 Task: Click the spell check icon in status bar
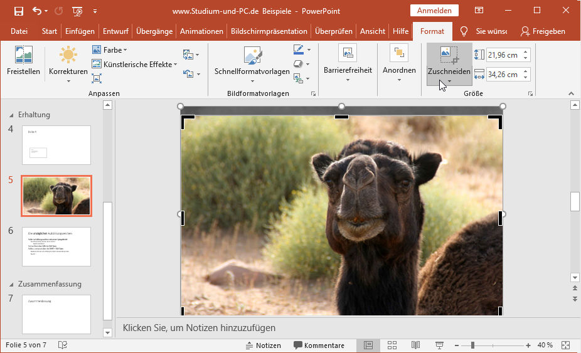coord(63,345)
